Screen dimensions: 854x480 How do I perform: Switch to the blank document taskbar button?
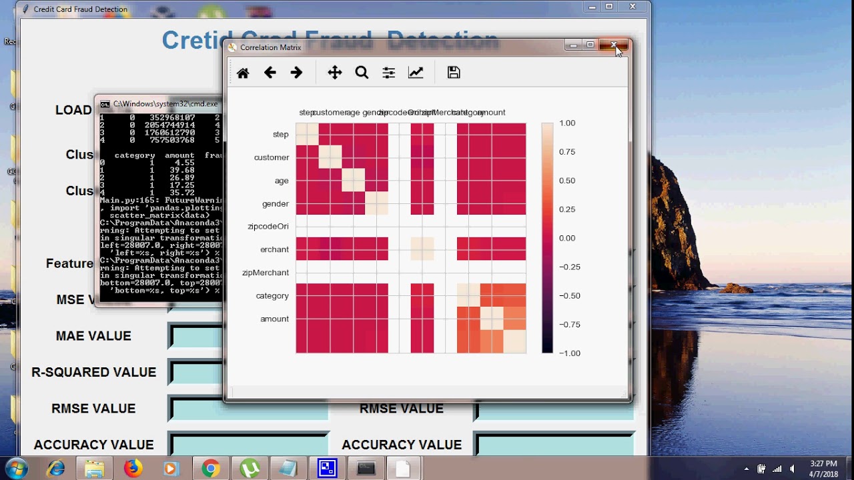(x=403, y=469)
